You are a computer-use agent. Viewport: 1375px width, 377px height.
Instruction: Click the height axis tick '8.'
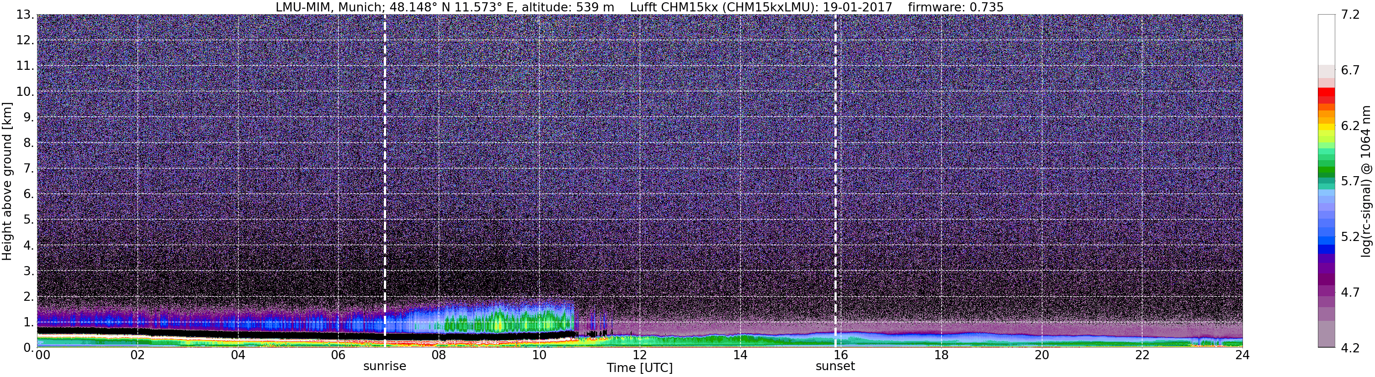click(x=29, y=142)
